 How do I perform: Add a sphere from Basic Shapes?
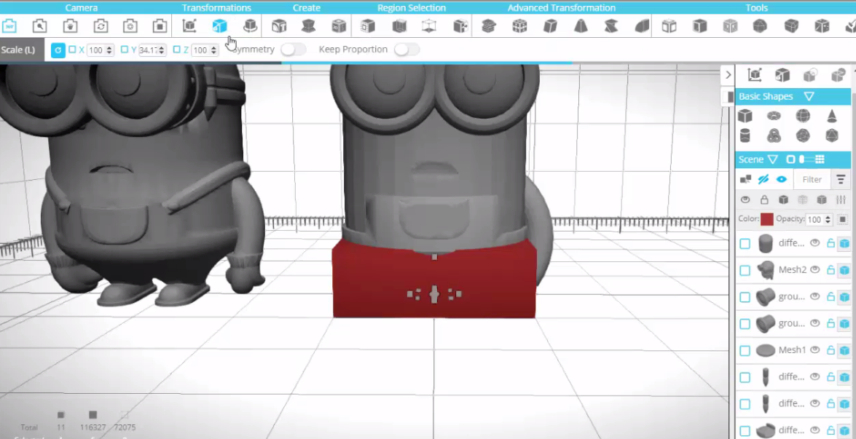point(803,116)
